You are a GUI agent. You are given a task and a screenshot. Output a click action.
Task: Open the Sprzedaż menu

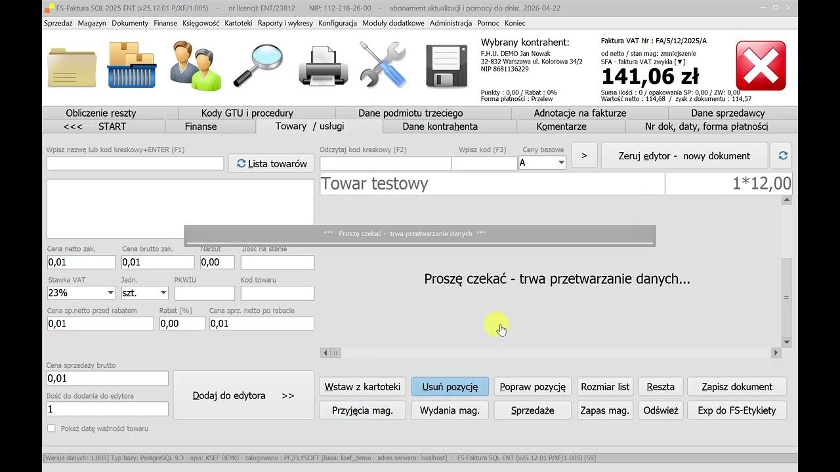[58, 23]
